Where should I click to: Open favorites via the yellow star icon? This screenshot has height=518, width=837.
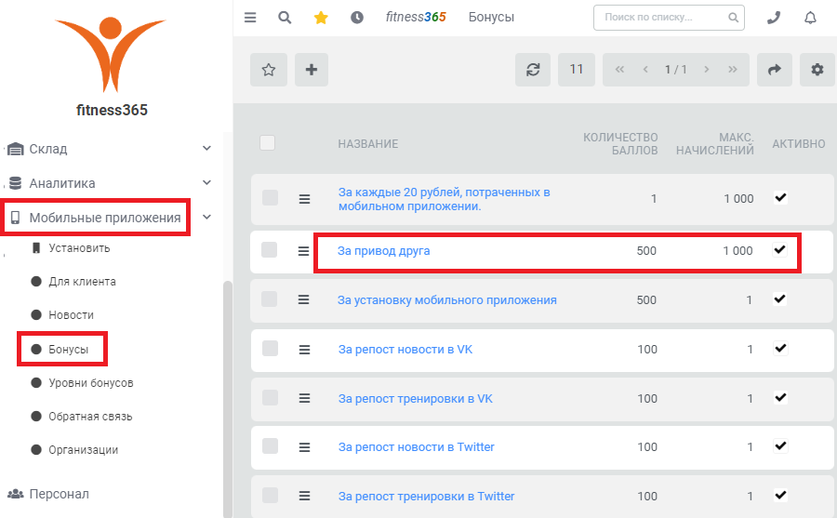[x=321, y=18]
